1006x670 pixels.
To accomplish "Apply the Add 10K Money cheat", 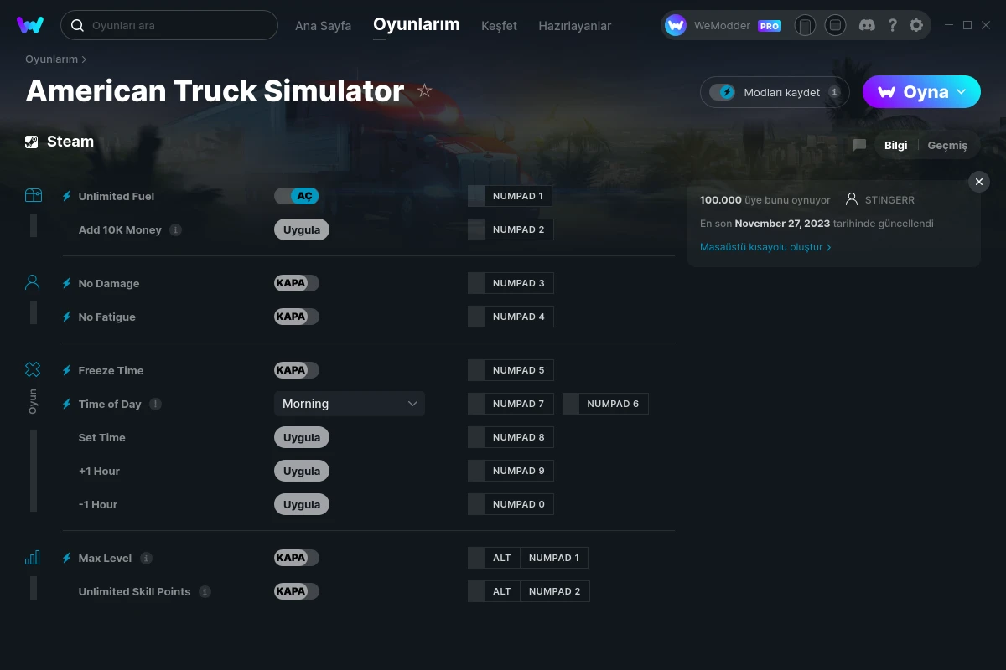I will click(302, 229).
